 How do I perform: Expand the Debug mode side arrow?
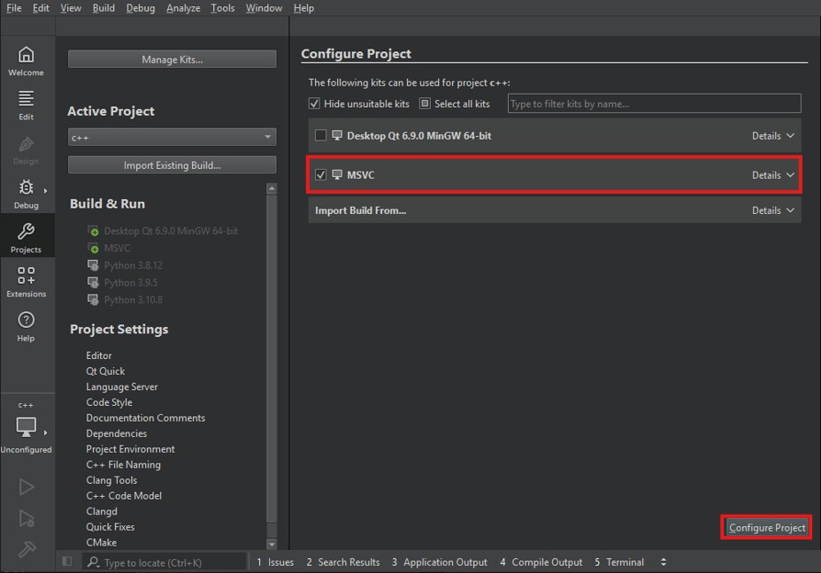coord(45,190)
